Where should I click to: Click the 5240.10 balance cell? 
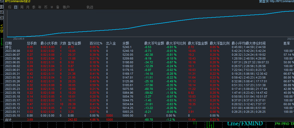click(x=128, y=51)
